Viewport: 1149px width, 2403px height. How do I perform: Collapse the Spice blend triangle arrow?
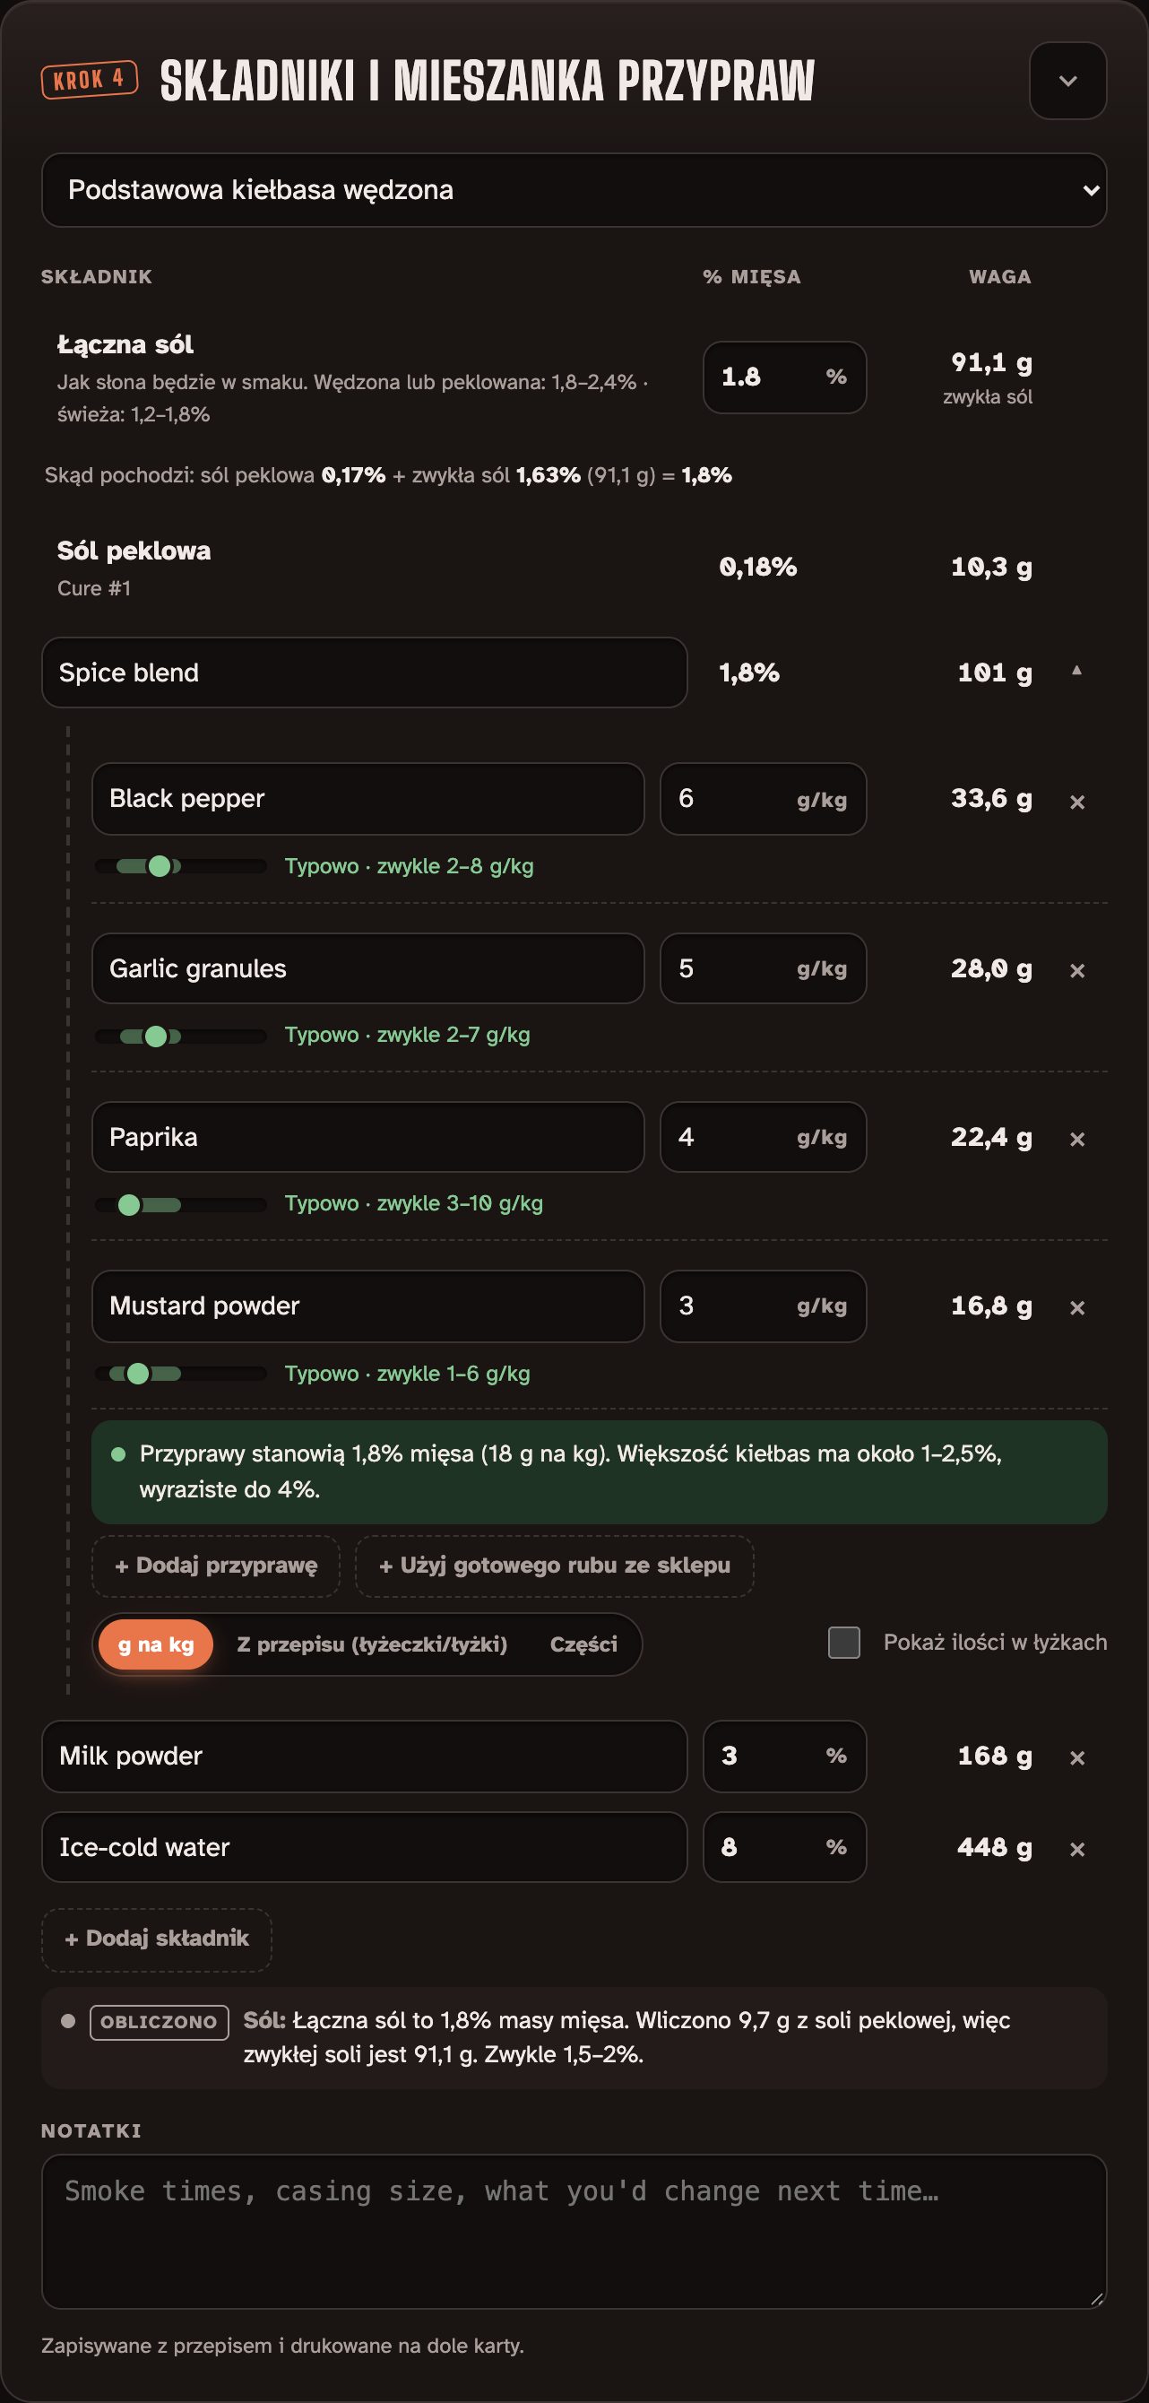click(x=1076, y=670)
